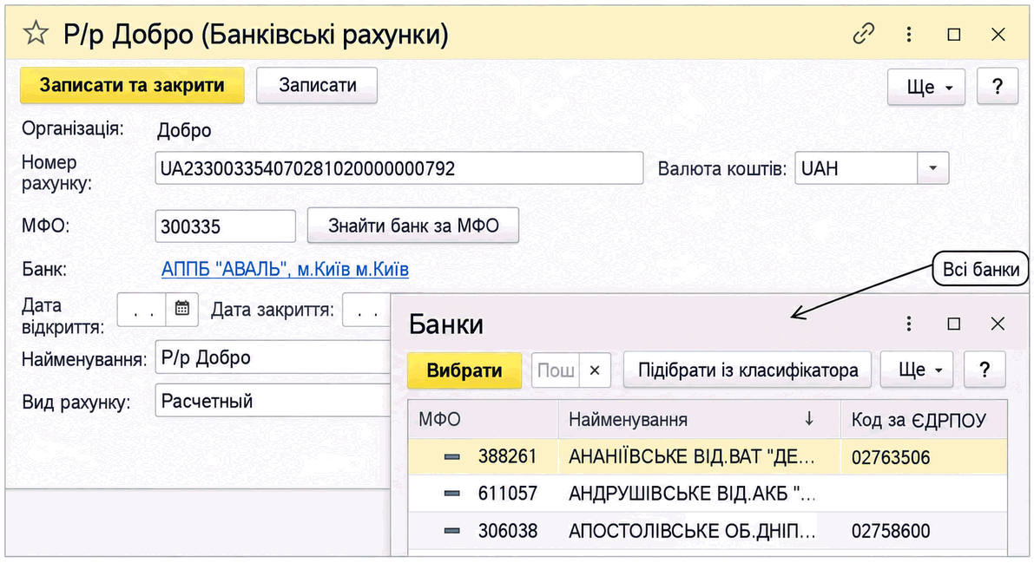Click the МФО column header
Screen dimensions: 1034x563
coord(484,419)
